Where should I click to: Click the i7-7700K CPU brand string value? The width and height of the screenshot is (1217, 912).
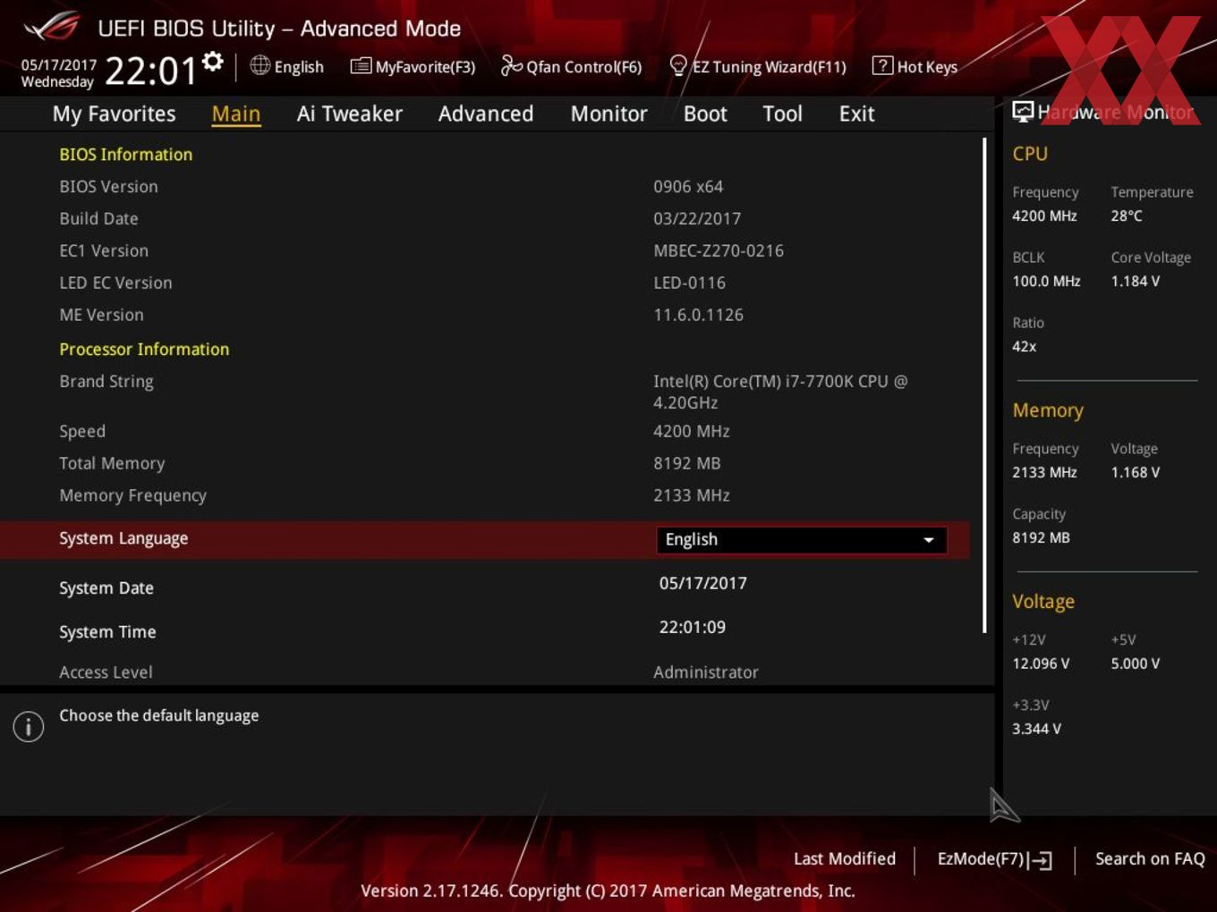[x=780, y=392]
